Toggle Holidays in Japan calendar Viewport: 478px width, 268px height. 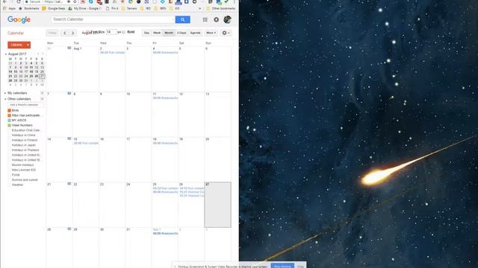coord(10,145)
